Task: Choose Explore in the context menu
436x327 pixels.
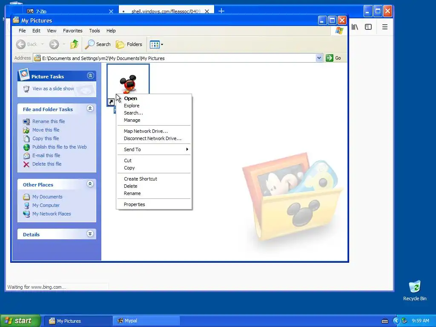Action: 154,106
